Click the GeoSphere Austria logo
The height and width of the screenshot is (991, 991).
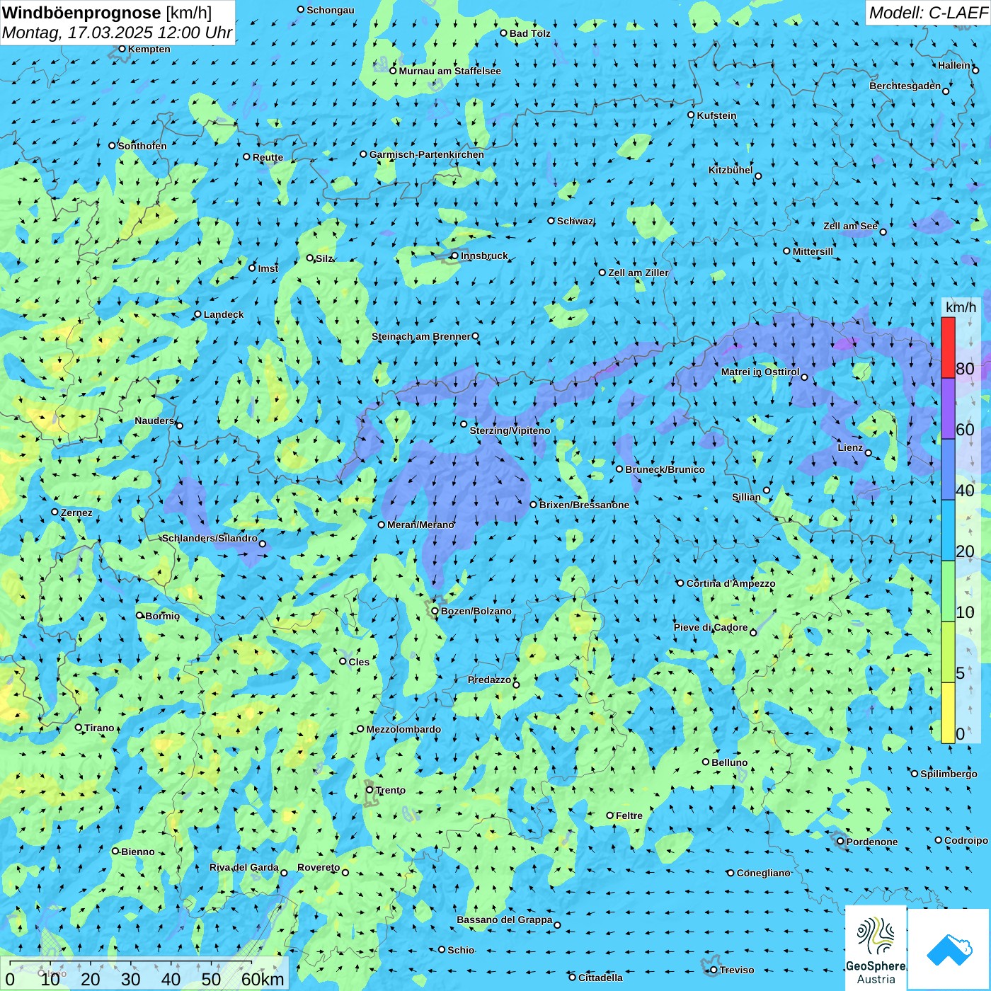click(876, 948)
